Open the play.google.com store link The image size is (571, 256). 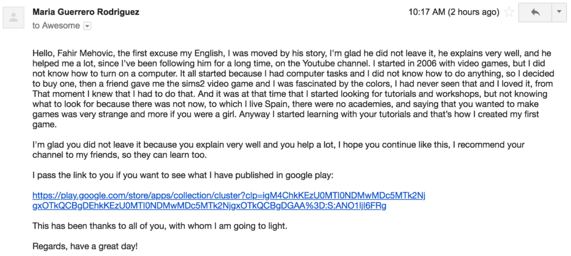[x=229, y=201]
